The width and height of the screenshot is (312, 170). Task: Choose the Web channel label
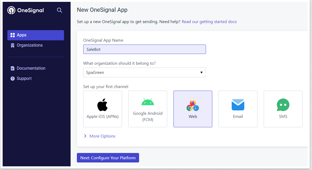click(193, 117)
